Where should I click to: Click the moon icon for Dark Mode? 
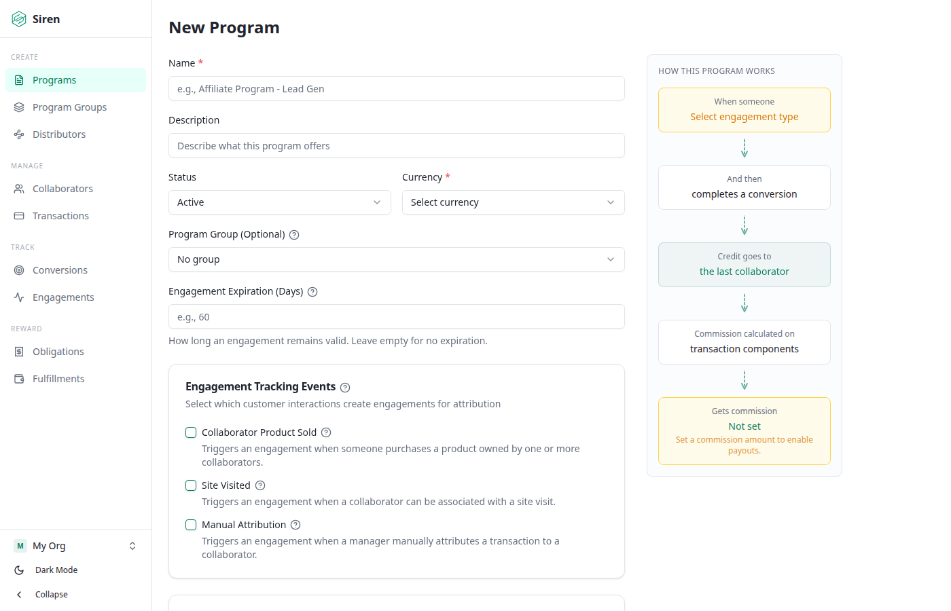tap(19, 570)
